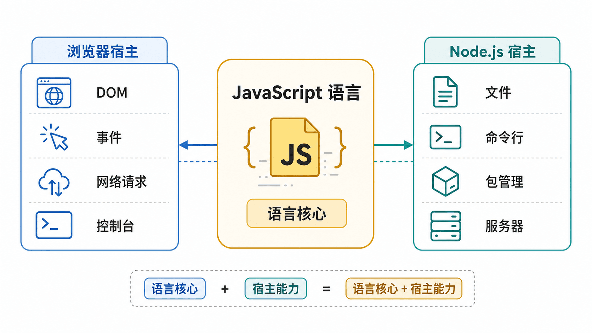Screen dimensions: 592x333
Task: Click the 控制台 label
Action: point(115,226)
